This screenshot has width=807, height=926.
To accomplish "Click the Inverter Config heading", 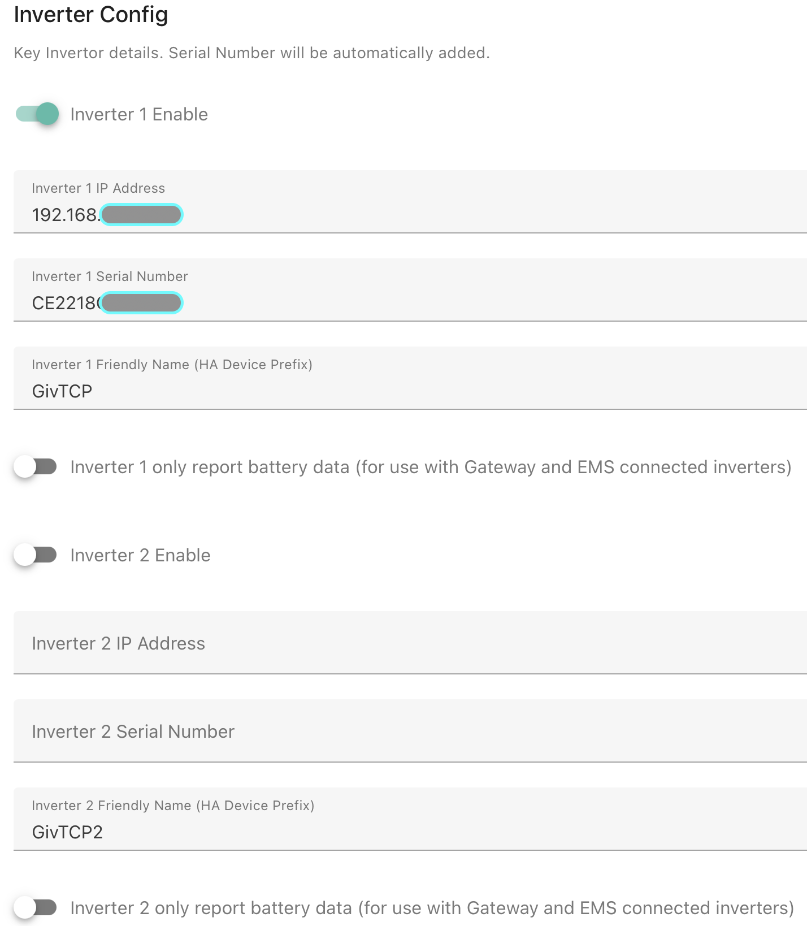I will tap(91, 15).
